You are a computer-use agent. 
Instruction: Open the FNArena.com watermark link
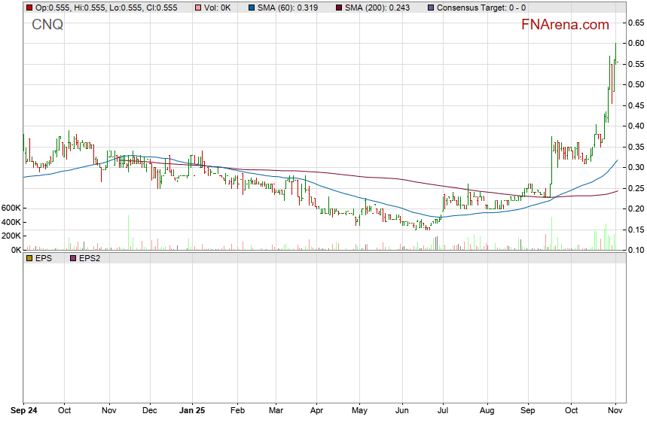coord(565,25)
